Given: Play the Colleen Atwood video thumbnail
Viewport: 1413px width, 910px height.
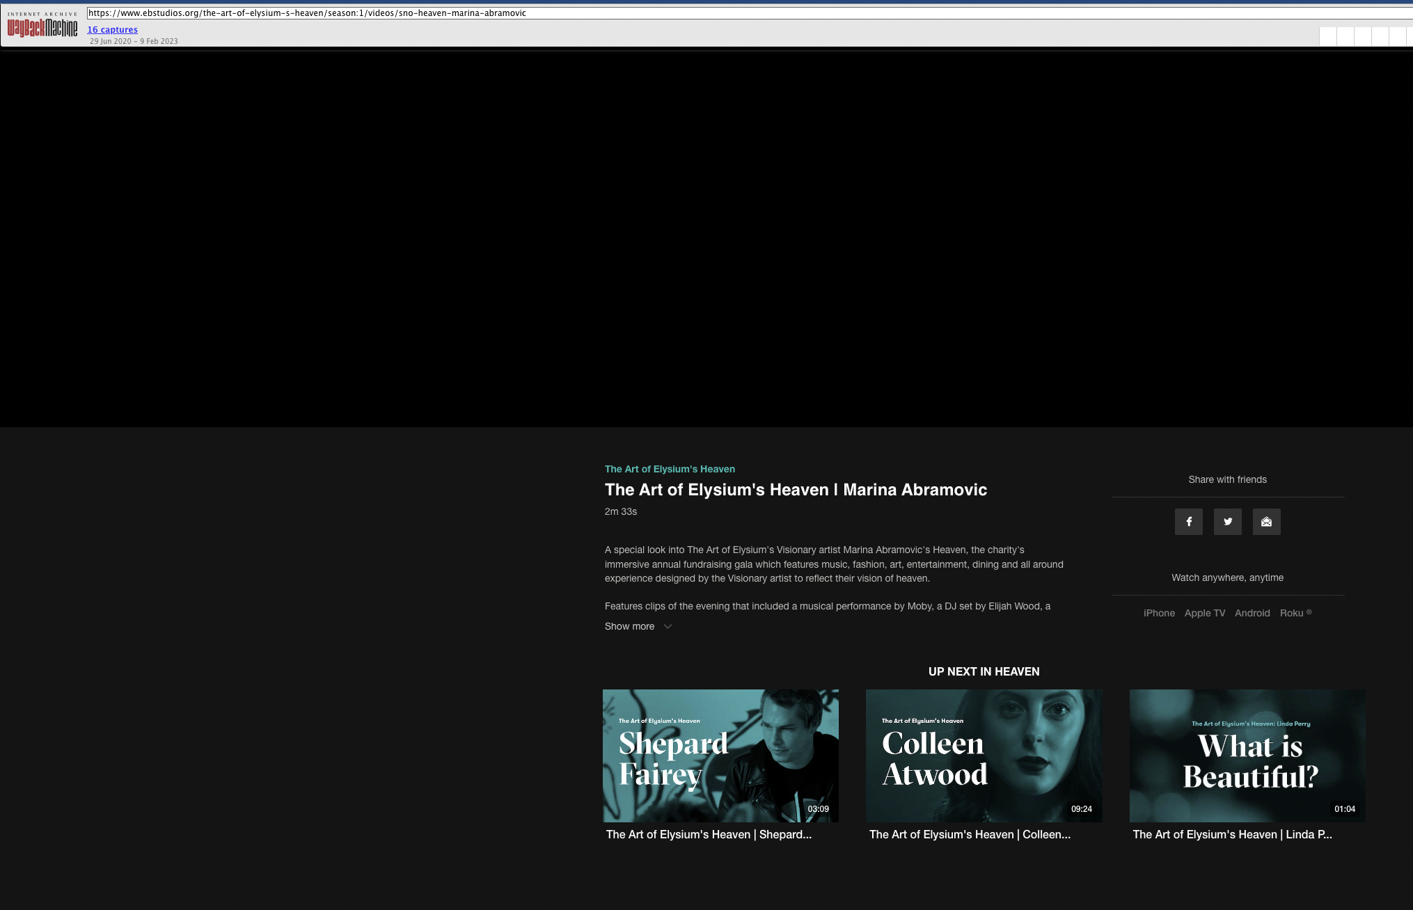Looking at the screenshot, I should (x=984, y=756).
